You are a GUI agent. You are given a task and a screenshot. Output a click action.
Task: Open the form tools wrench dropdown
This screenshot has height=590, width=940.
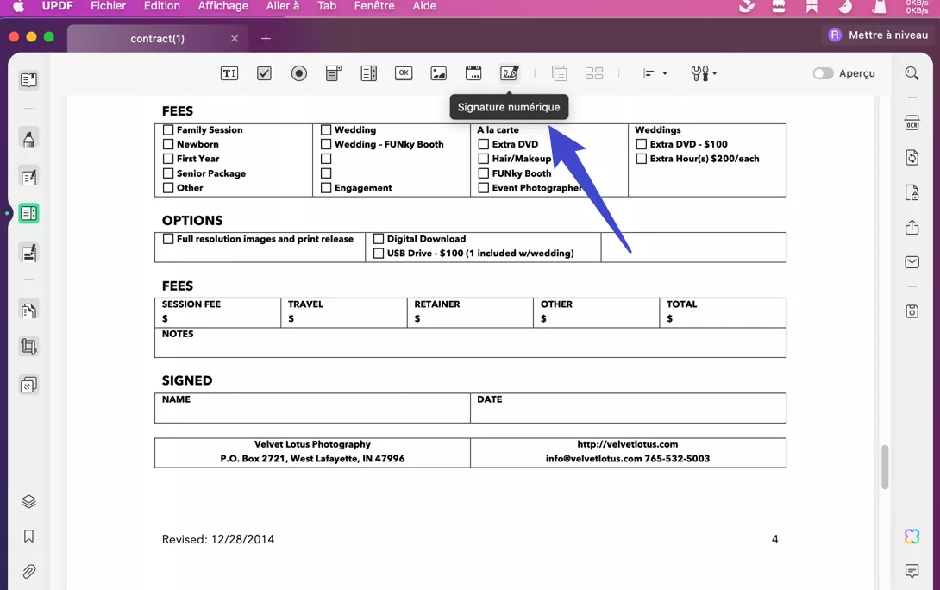tap(704, 73)
